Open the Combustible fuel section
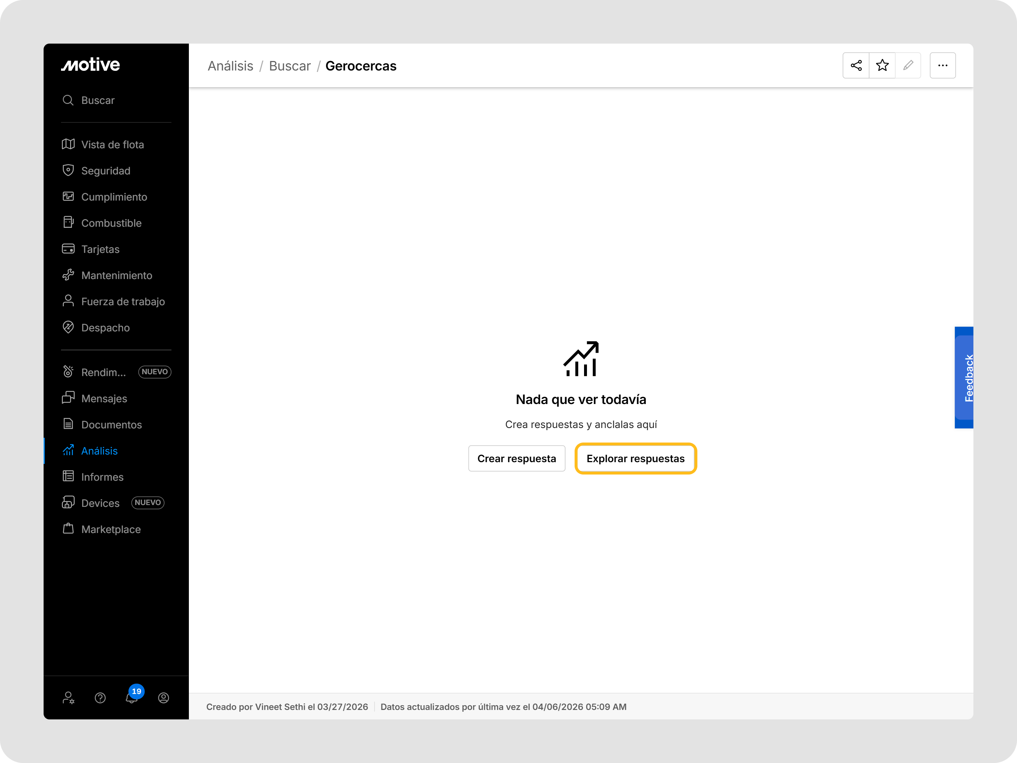The image size is (1017, 763). click(111, 223)
